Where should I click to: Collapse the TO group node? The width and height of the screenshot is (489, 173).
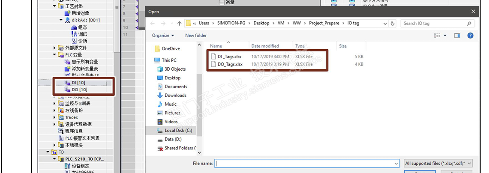[48, 152]
